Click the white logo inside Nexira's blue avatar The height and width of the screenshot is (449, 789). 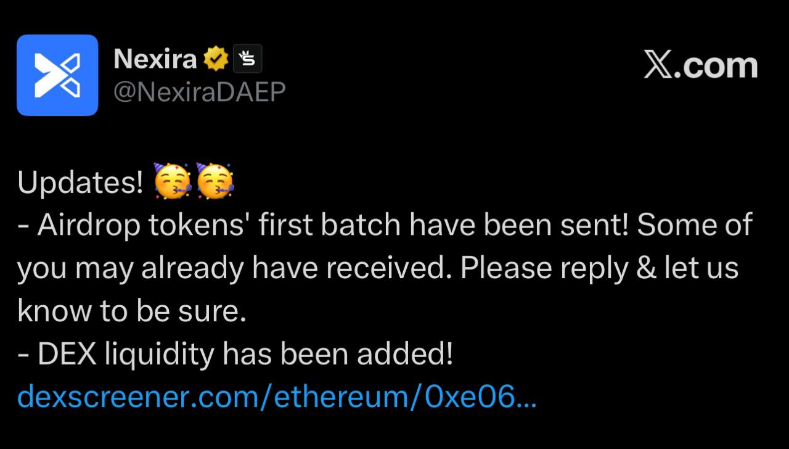pos(57,75)
